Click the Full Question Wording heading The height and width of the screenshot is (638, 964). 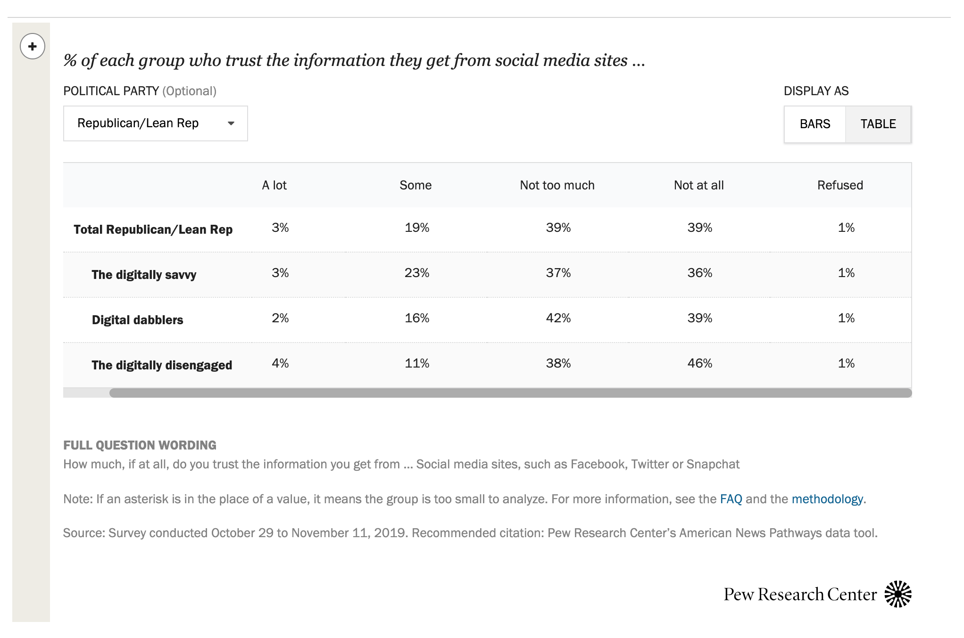click(x=140, y=445)
